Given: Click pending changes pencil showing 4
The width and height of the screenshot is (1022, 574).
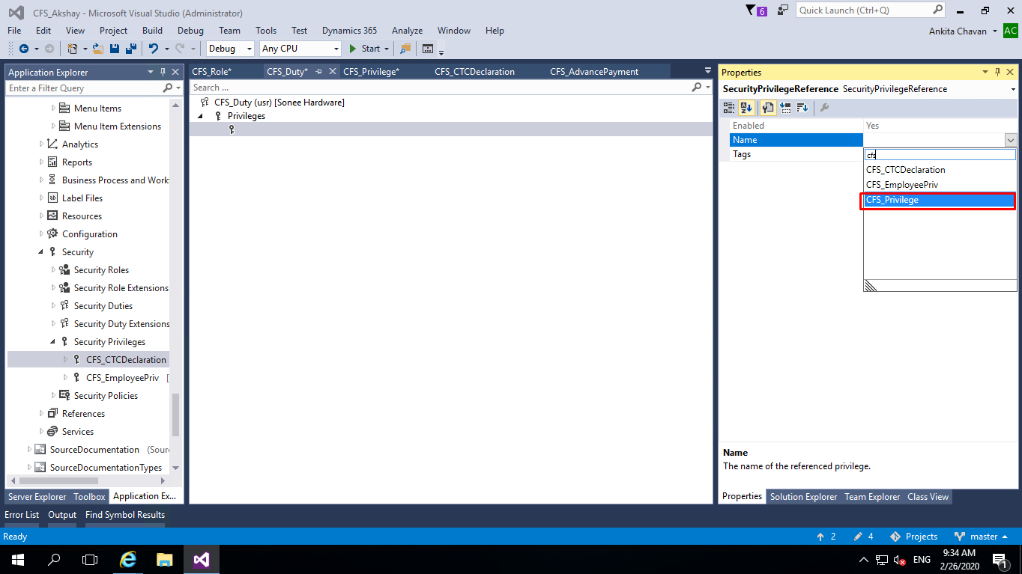Looking at the screenshot, I should point(863,537).
